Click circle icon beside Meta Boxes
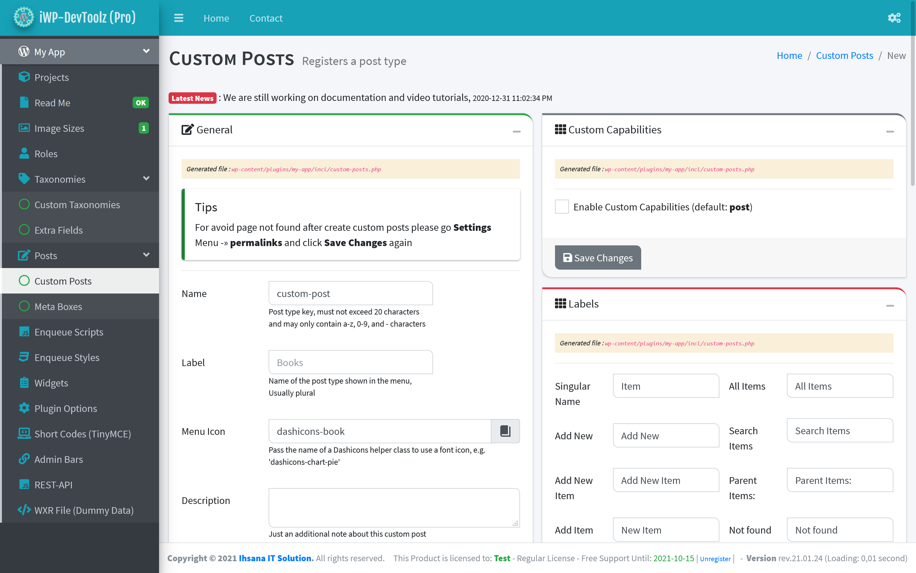This screenshot has height=573, width=916. click(x=24, y=306)
